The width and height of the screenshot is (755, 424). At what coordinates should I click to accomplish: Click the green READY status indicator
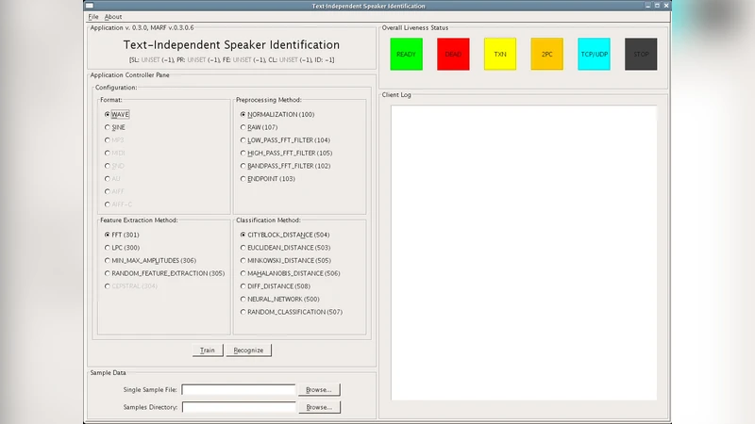point(406,55)
